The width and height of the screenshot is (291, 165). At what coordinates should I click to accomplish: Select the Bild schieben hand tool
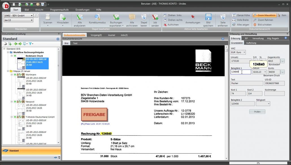[x=262, y=25]
